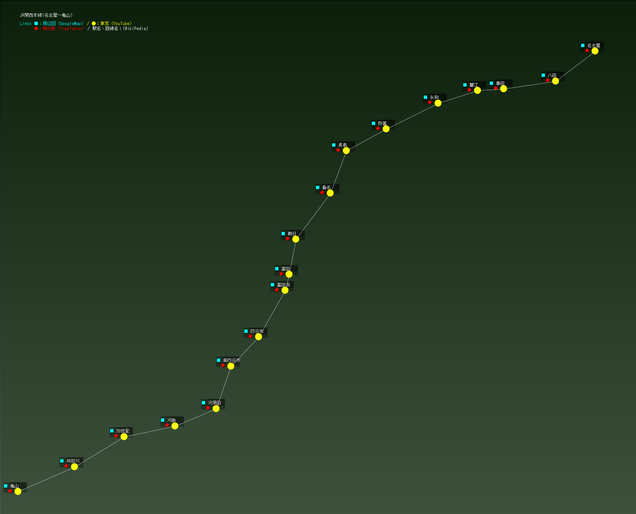Click the red timetable diamond under 春田
Viewport: 636px width, 514px height.
(x=496, y=88)
